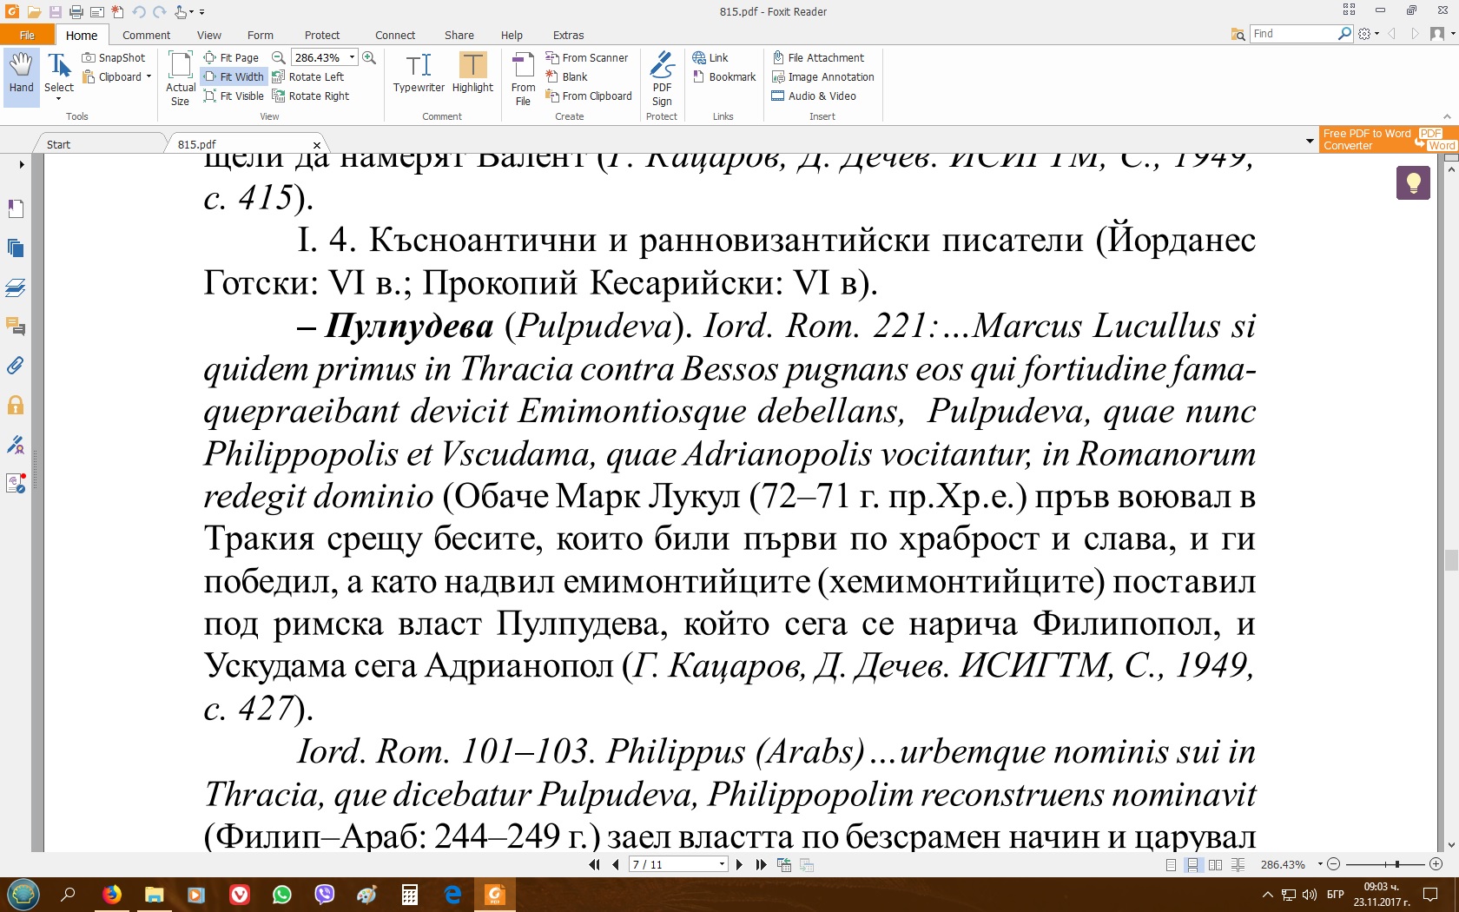Image resolution: width=1459 pixels, height=912 pixels.
Task: Toggle Fit Page view mode
Action: pos(231,58)
